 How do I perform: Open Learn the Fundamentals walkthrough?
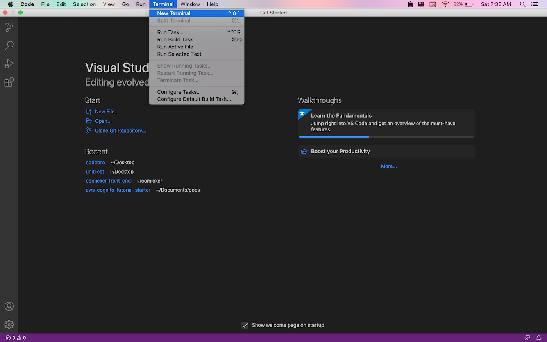click(x=386, y=124)
